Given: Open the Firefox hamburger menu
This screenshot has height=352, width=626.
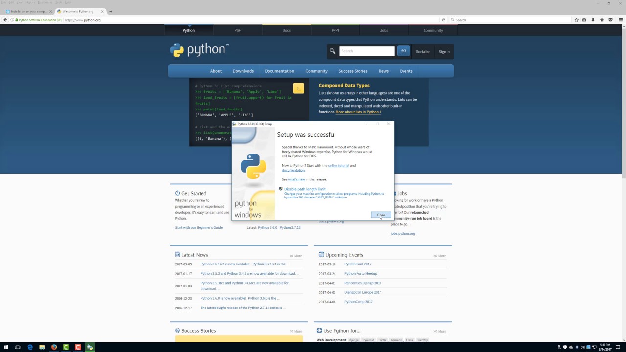Looking at the screenshot, I should coord(620,20).
